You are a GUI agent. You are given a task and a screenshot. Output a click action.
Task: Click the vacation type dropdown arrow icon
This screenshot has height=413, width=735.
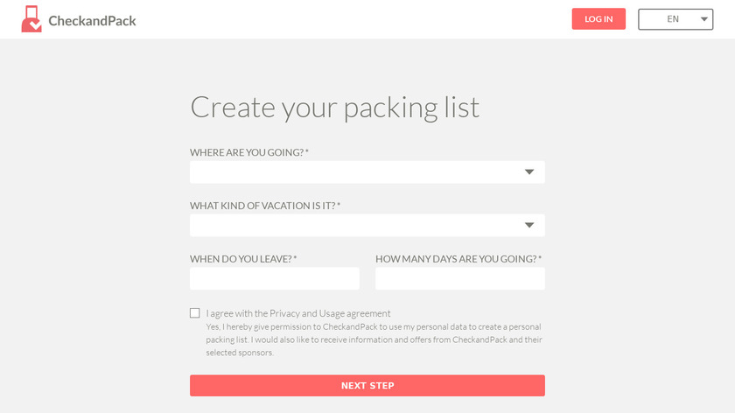click(x=529, y=226)
